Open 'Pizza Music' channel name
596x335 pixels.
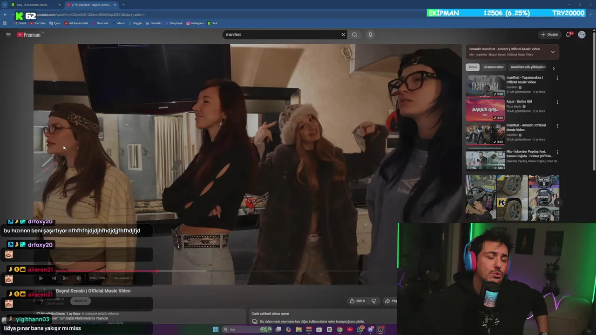[x=514, y=107]
